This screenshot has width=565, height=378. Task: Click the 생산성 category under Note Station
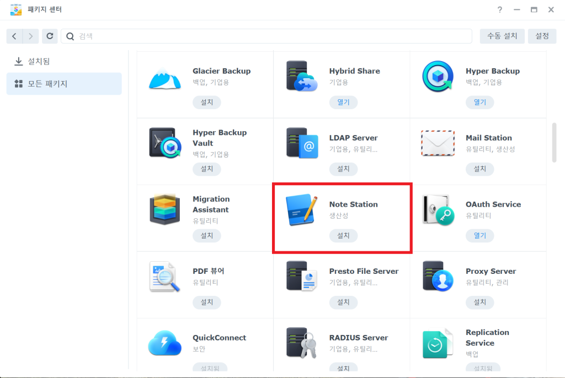click(339, 215)
